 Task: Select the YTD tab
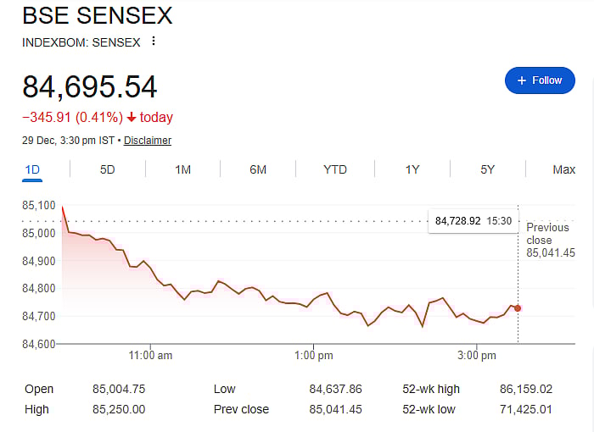335,169
